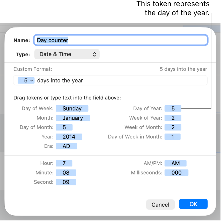Click the 2014 Year token
Screen dimensions: 221x221
[69, 137]
